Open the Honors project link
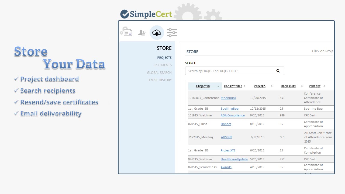This screenshot has height=194, width=345. pyautogui.click(x=226, y=124)
